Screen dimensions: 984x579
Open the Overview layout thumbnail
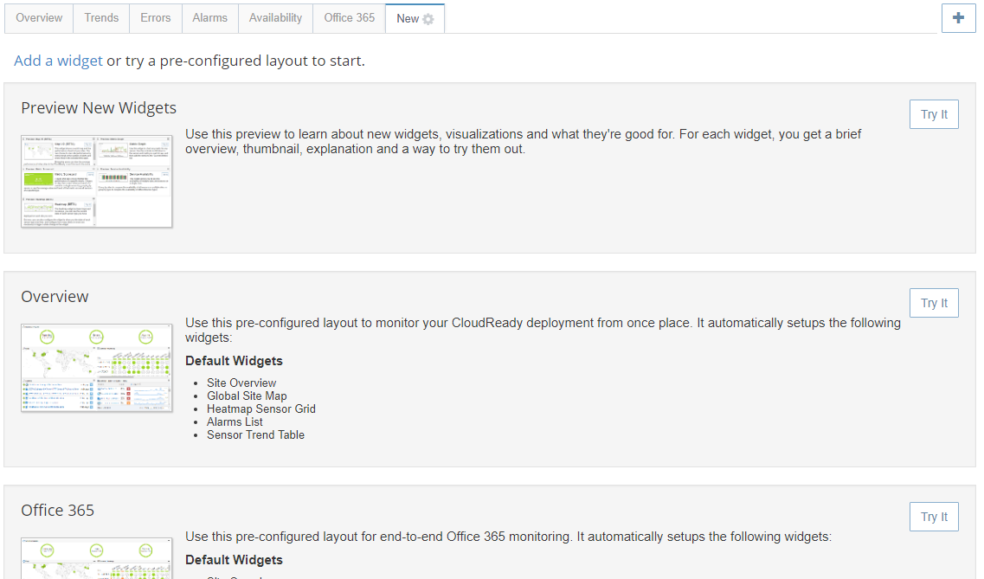click(x=97, y=368)
